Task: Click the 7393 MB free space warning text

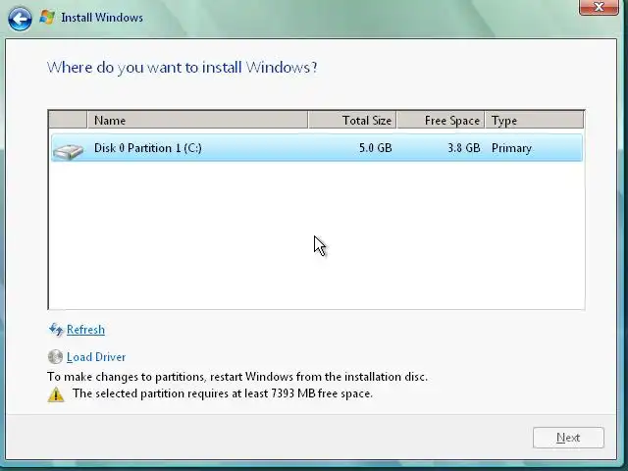Action: click(x=223, y=393)
